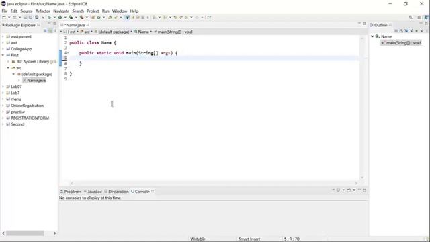The height and width of the screenshot is (242, 430).
Task: Select the Name.java editor tab
Action: (75, 25)
